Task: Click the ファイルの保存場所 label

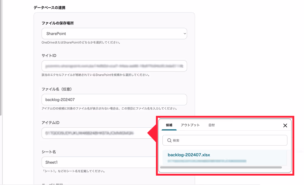Action: pos(57,23)
